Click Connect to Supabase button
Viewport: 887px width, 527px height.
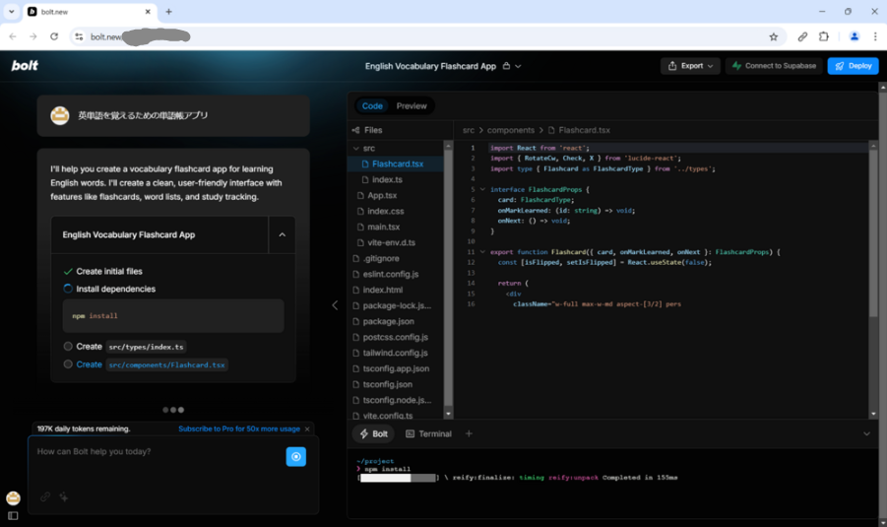point(774,66)
